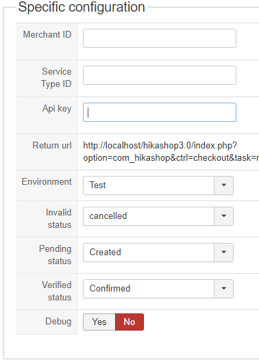
Task: Click the Api key label
Action: click(x=57, y=109)
